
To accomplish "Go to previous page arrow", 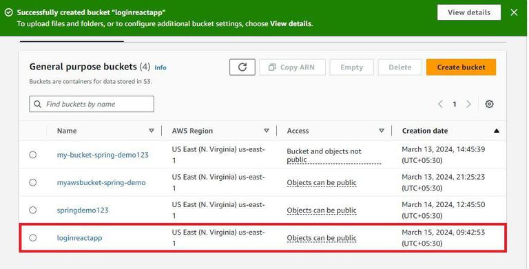I will click(440, 104).
